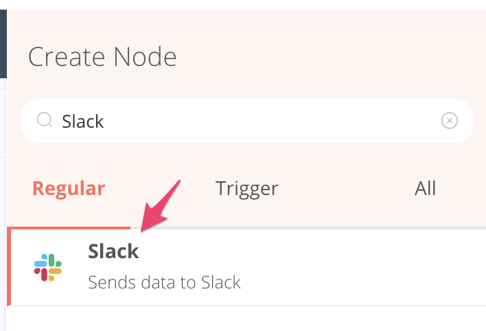Click the magnifying glass search icon
This screenshot has width=486, height=331.
(x=45, y=119)
